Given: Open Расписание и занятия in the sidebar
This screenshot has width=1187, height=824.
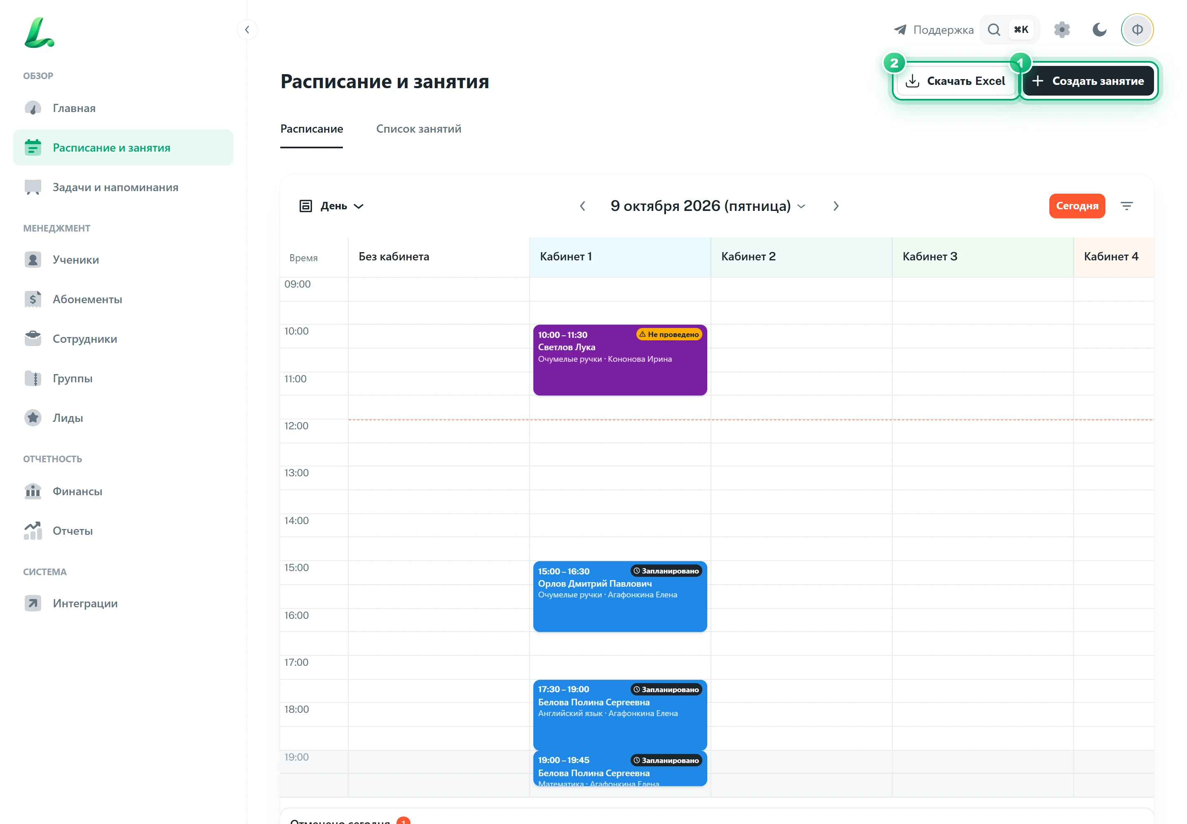Looking at the screenshot, I should pos(123,147).
